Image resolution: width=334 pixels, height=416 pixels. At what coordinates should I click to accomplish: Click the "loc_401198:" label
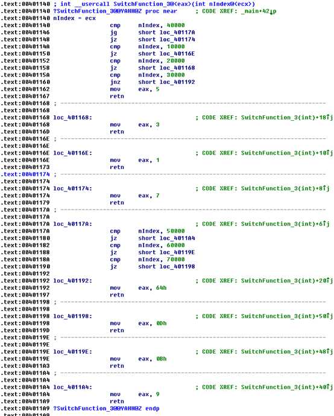72,316
